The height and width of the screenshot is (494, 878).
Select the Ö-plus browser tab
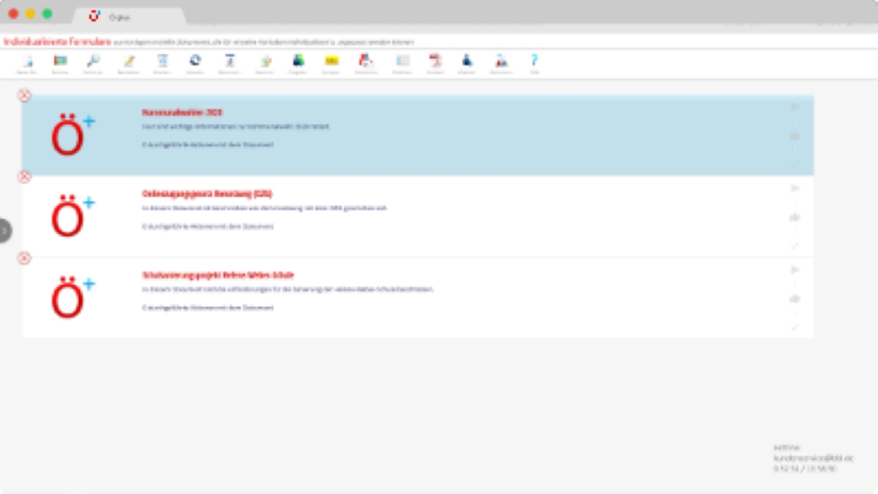coord(129,17)
